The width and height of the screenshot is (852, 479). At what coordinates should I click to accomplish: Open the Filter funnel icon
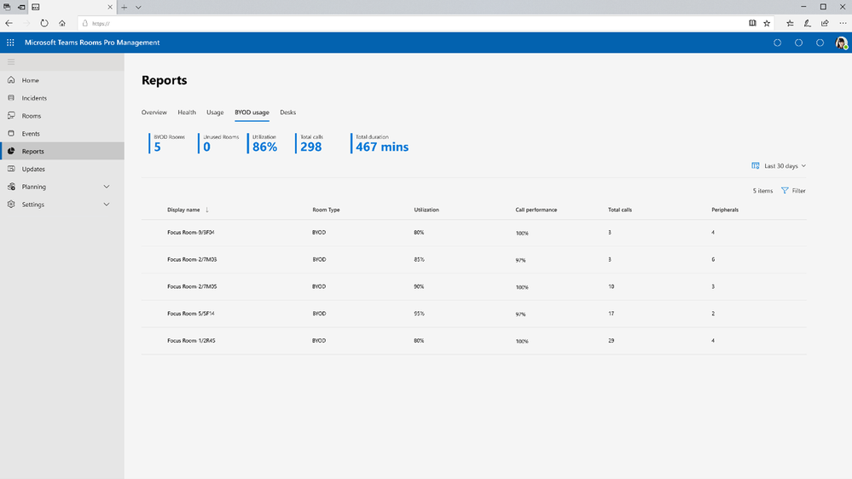click(x=785, y=191)
